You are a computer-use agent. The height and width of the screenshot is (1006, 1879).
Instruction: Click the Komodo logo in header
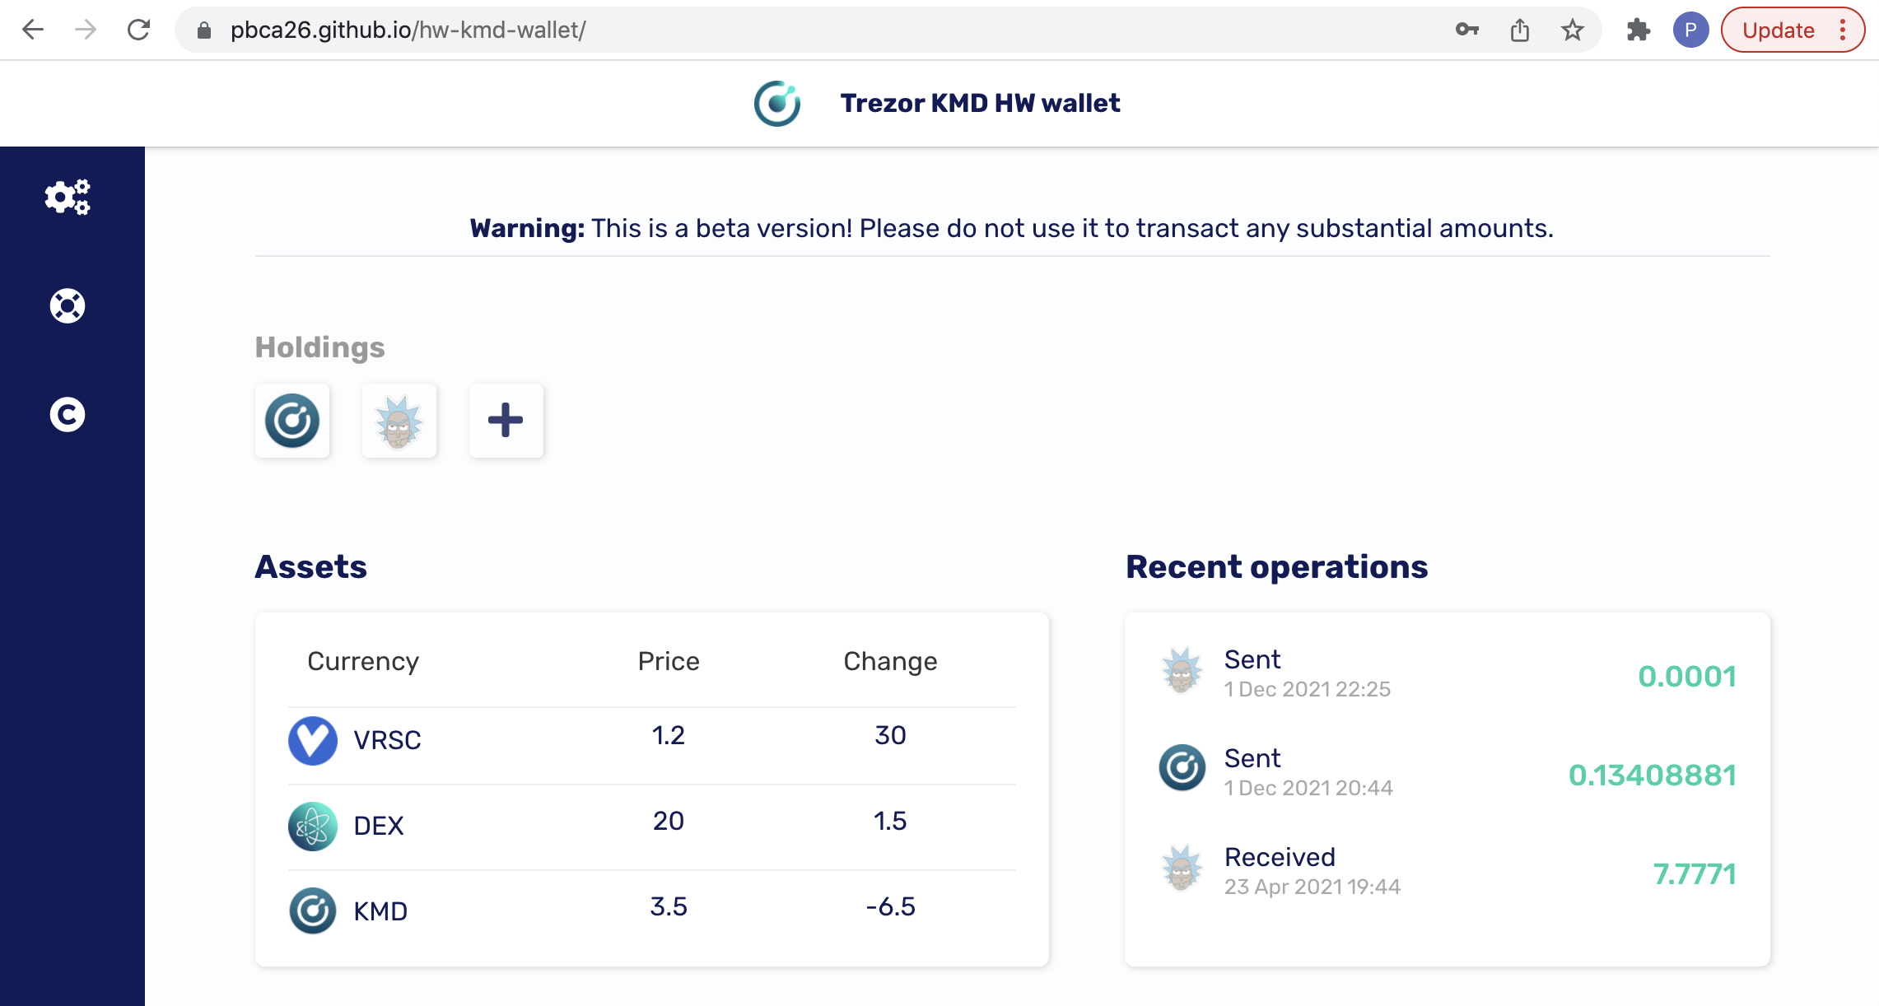click(777, 104)
